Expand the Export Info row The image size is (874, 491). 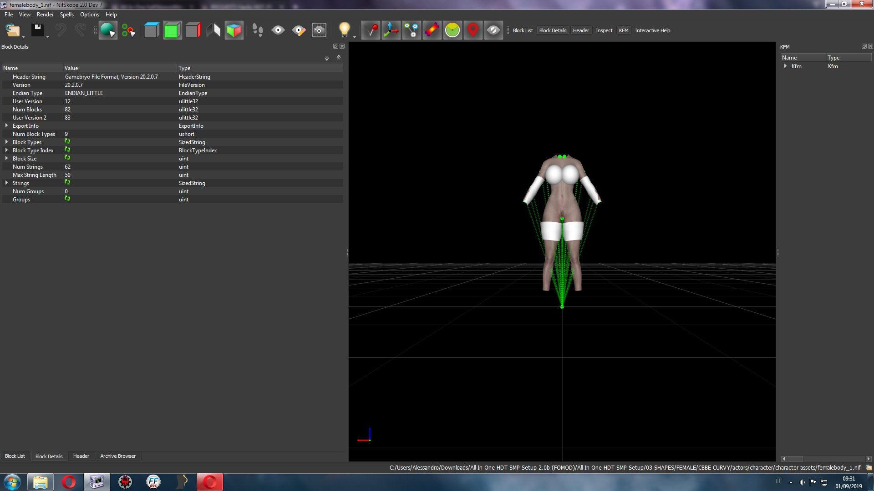pos(6,125)
